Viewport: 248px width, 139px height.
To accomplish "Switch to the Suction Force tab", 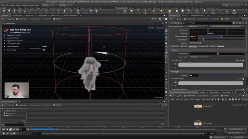I will [174, 46].
